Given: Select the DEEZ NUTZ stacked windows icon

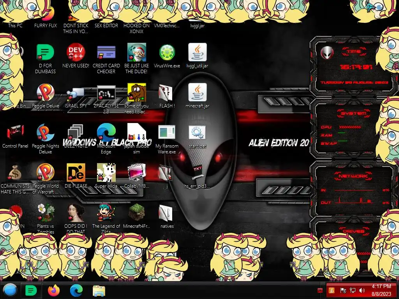Looking at the screenshot, I should click(x=76, y=132).
